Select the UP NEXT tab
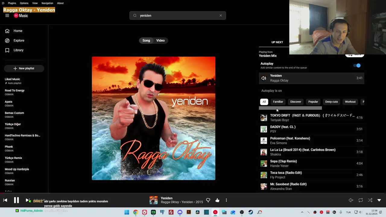The height and width of the screenshot is (217, 386). 277,42
